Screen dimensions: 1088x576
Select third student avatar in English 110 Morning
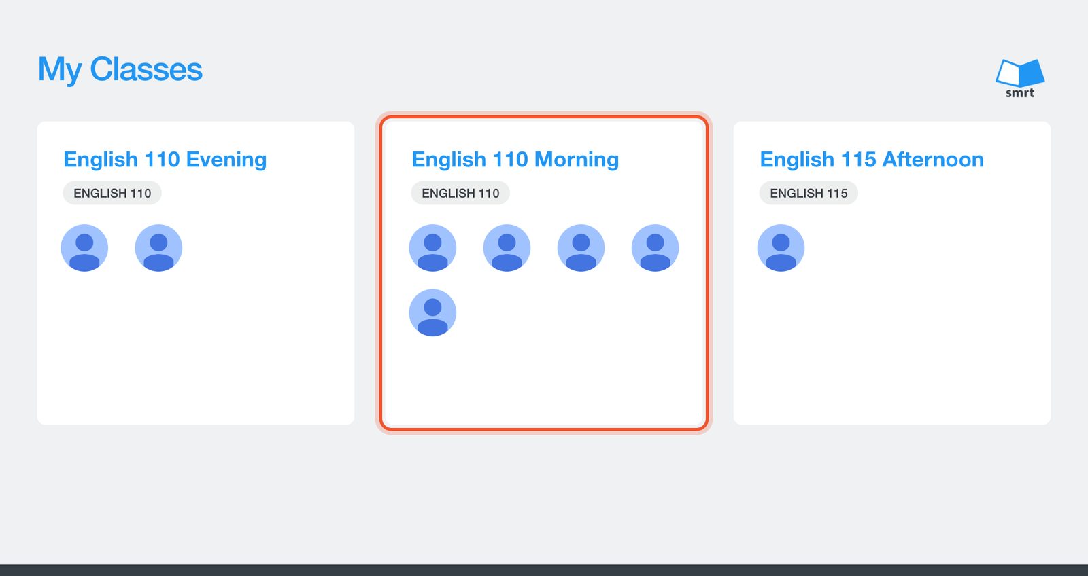coord(581,248)
